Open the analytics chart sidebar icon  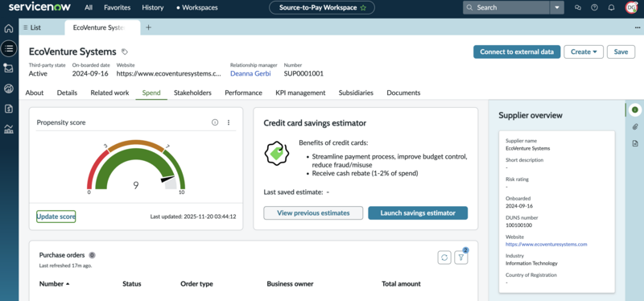coord(9,129)
